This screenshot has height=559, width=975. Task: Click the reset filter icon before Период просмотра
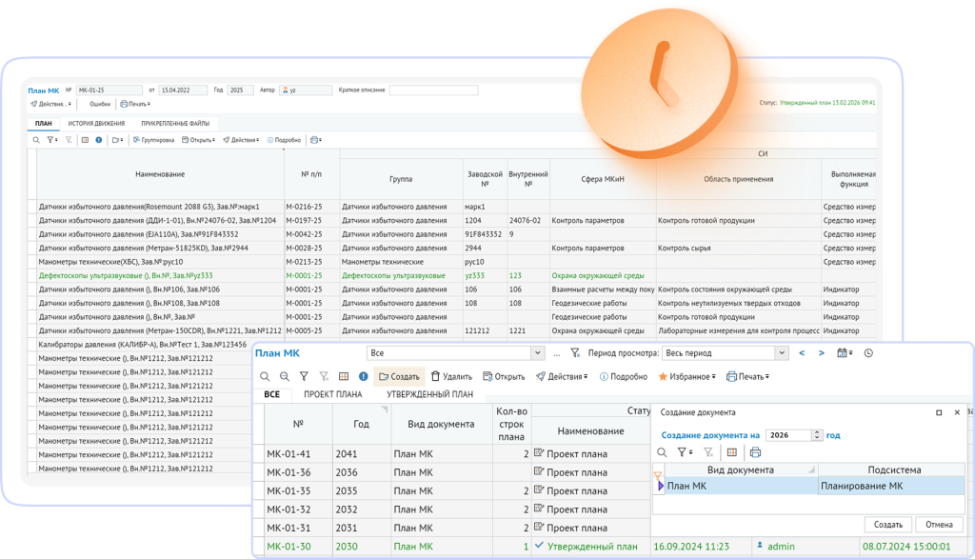tap(575, 353)
